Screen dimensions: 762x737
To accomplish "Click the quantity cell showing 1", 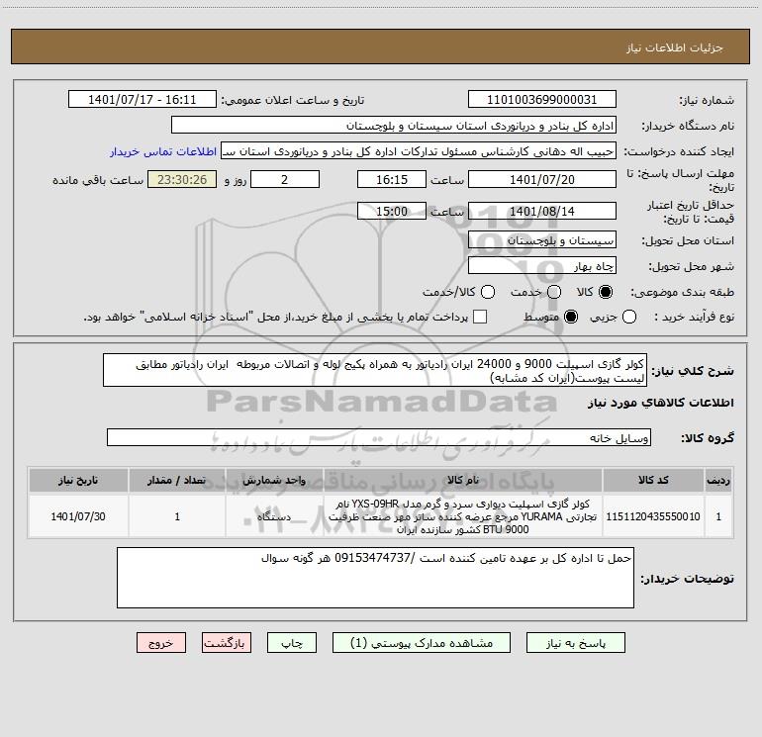I will 177,516.
